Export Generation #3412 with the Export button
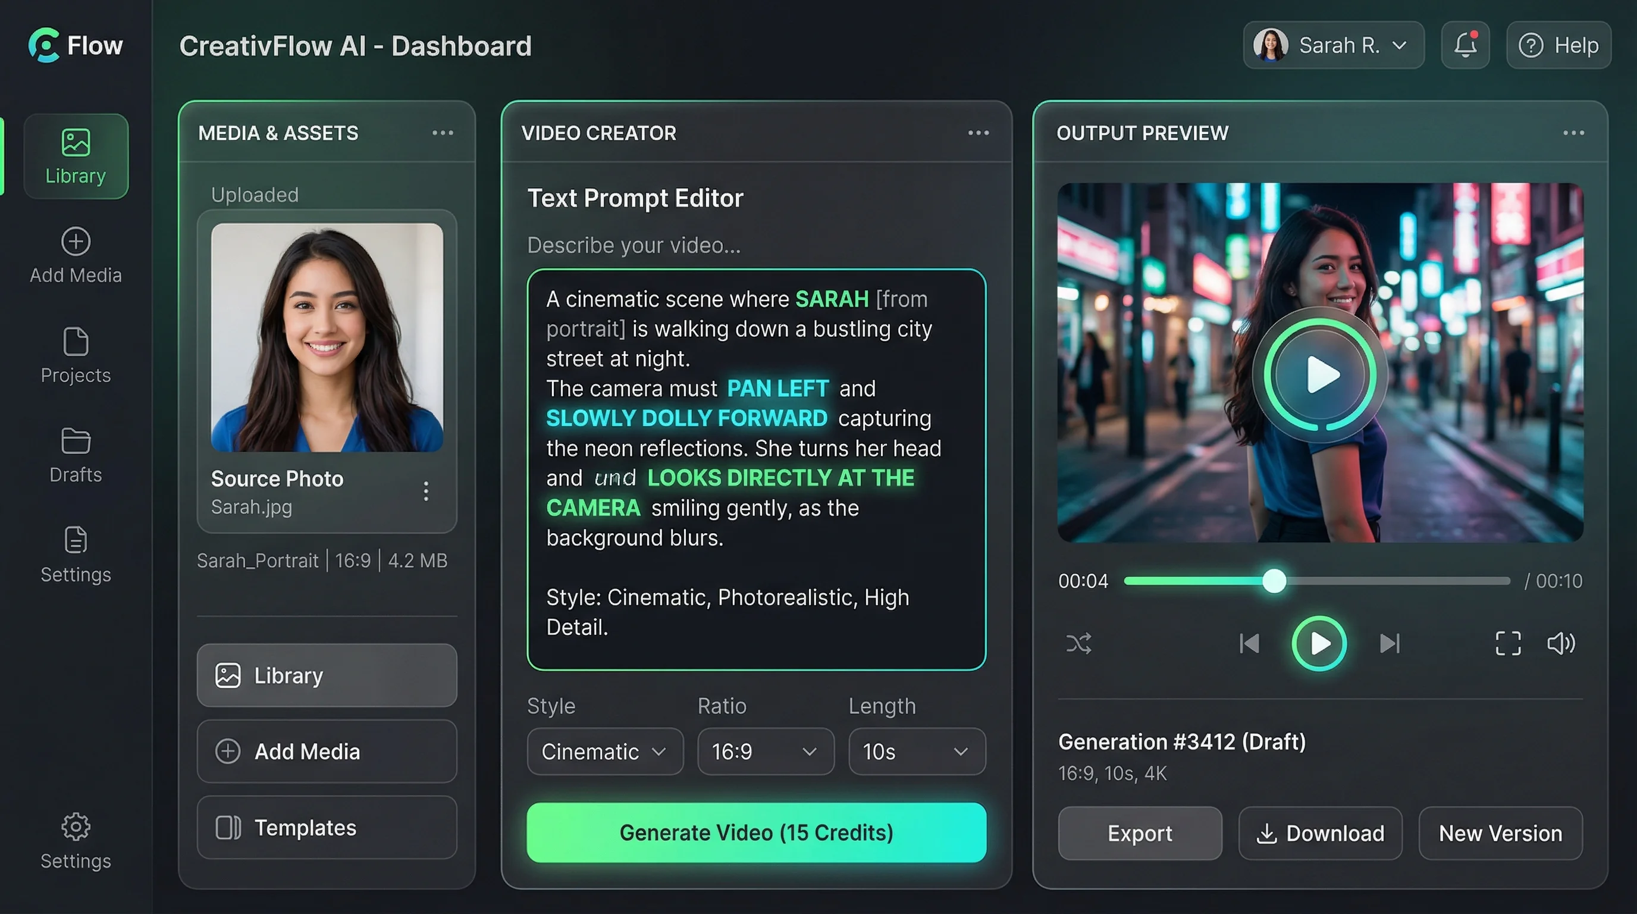 click(x=1140, y=833)
